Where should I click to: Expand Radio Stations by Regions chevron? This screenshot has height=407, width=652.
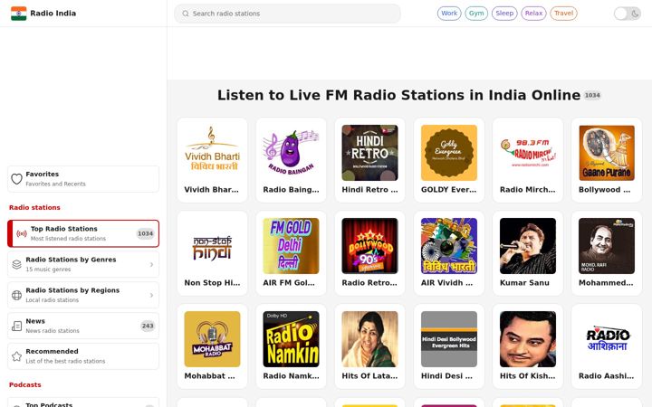(x=151, y=295)
